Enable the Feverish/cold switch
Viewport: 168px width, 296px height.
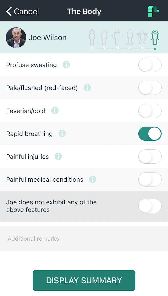click(x=150, y=111)
